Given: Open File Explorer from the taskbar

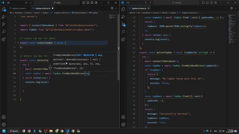Looking at the screenshot, I should click(x=51, y=131).
